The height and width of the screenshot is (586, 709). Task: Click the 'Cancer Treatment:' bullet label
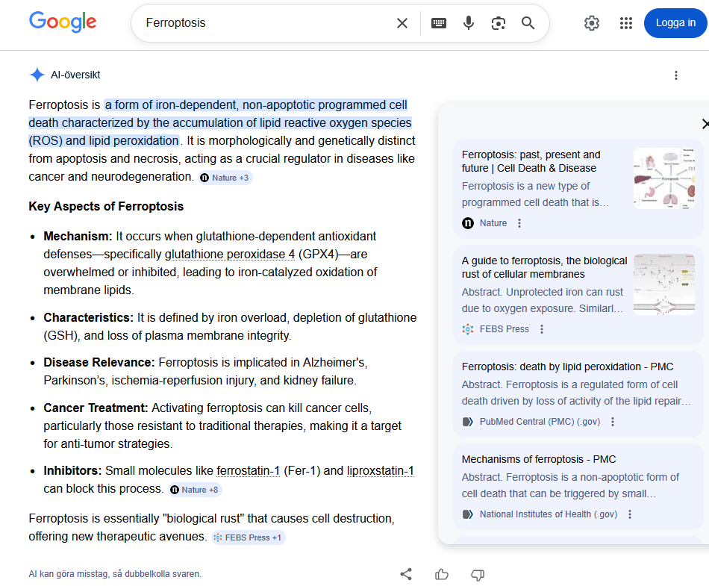click(96, 408)
